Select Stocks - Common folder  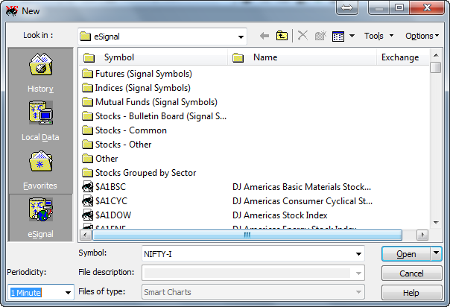[x=124, y=130]
